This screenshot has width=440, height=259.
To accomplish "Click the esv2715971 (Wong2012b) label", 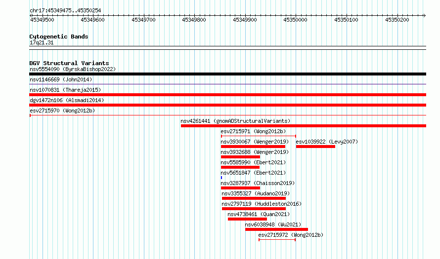I will [254, 131].
